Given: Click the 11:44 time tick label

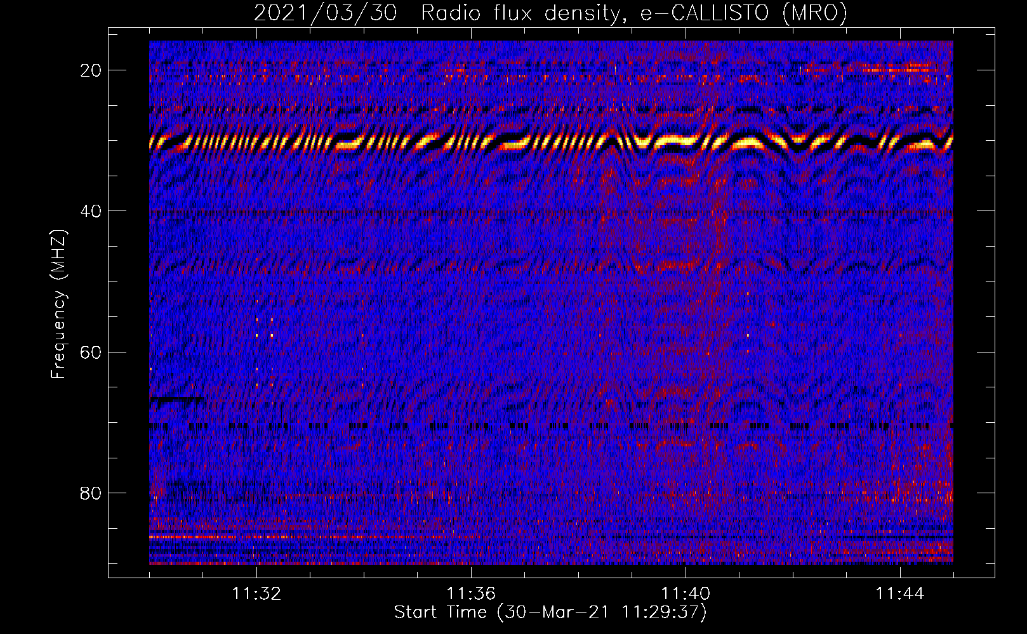Looking at the screenshot, I should (900, 594).
